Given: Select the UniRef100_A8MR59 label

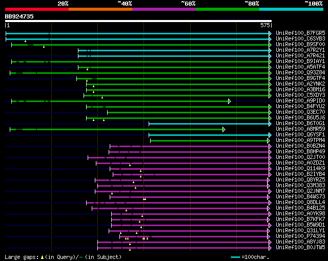Looking at the screenshot, I should (x=300, y=129).
